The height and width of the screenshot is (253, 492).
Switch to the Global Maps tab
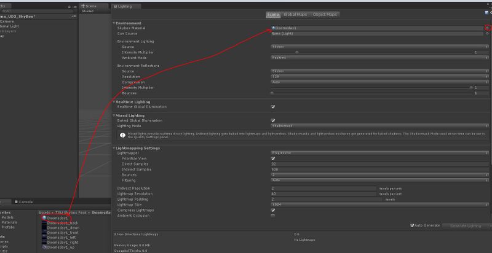[295, 14]
